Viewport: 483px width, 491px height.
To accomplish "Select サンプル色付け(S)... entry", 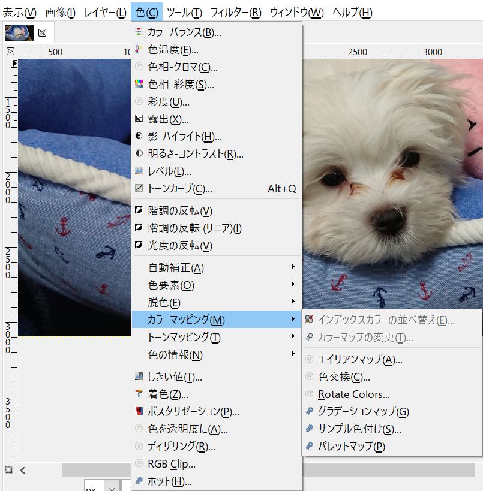I will [392, 429].
